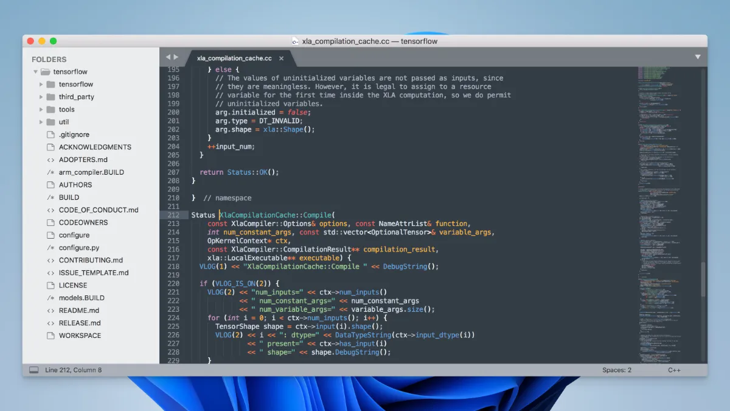Viewport: 730px width, 411px height.
Task: Open the LICENSE file in sidebar
Action: coord(72,286)
